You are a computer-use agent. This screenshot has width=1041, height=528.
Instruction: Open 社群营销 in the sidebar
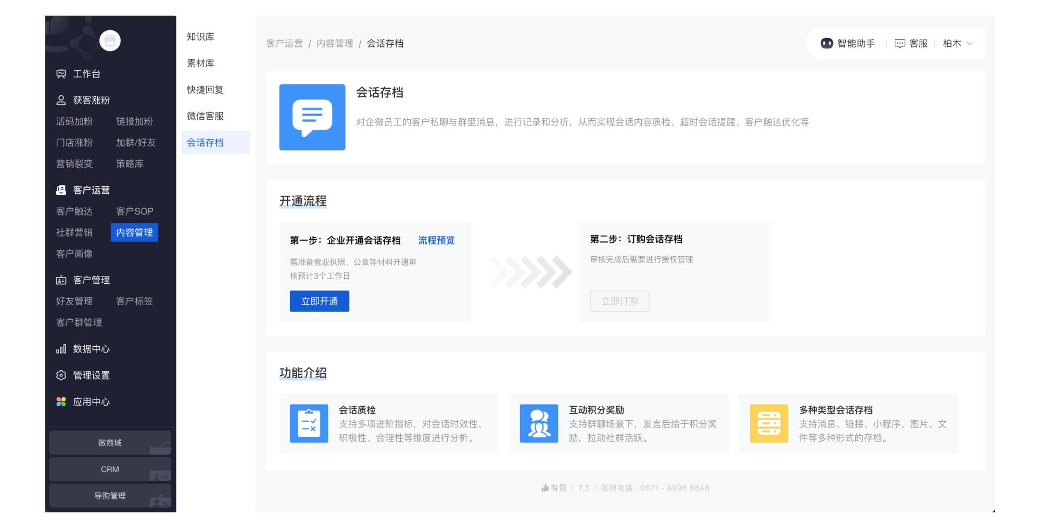pos(74,233)
